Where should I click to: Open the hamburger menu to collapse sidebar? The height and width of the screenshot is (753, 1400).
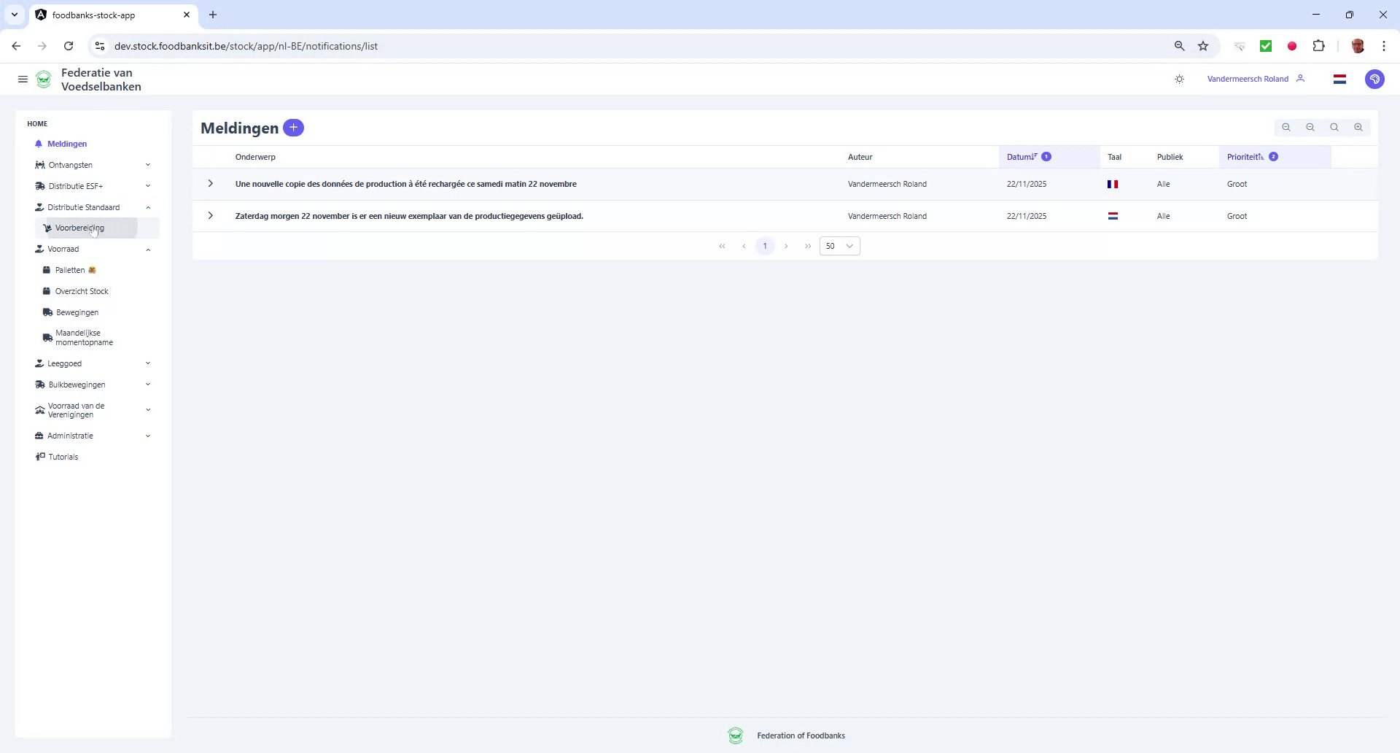click(23, 79)
